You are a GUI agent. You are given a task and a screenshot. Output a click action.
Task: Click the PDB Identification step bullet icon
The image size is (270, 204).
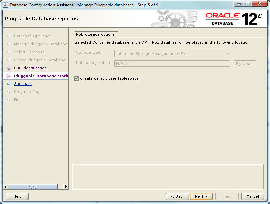(x=9, y=68)
